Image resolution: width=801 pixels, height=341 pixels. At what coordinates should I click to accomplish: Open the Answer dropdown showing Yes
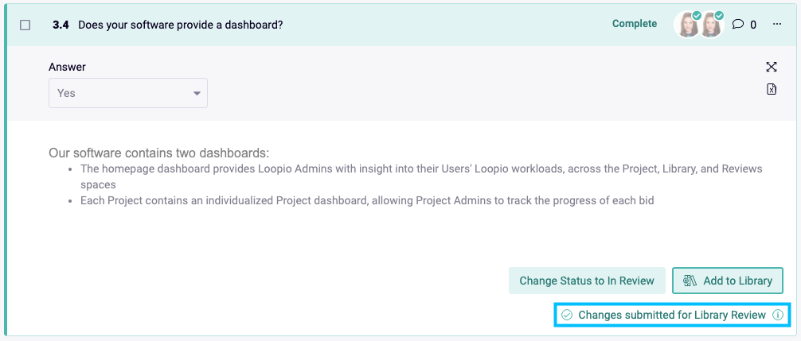point(128,93)
